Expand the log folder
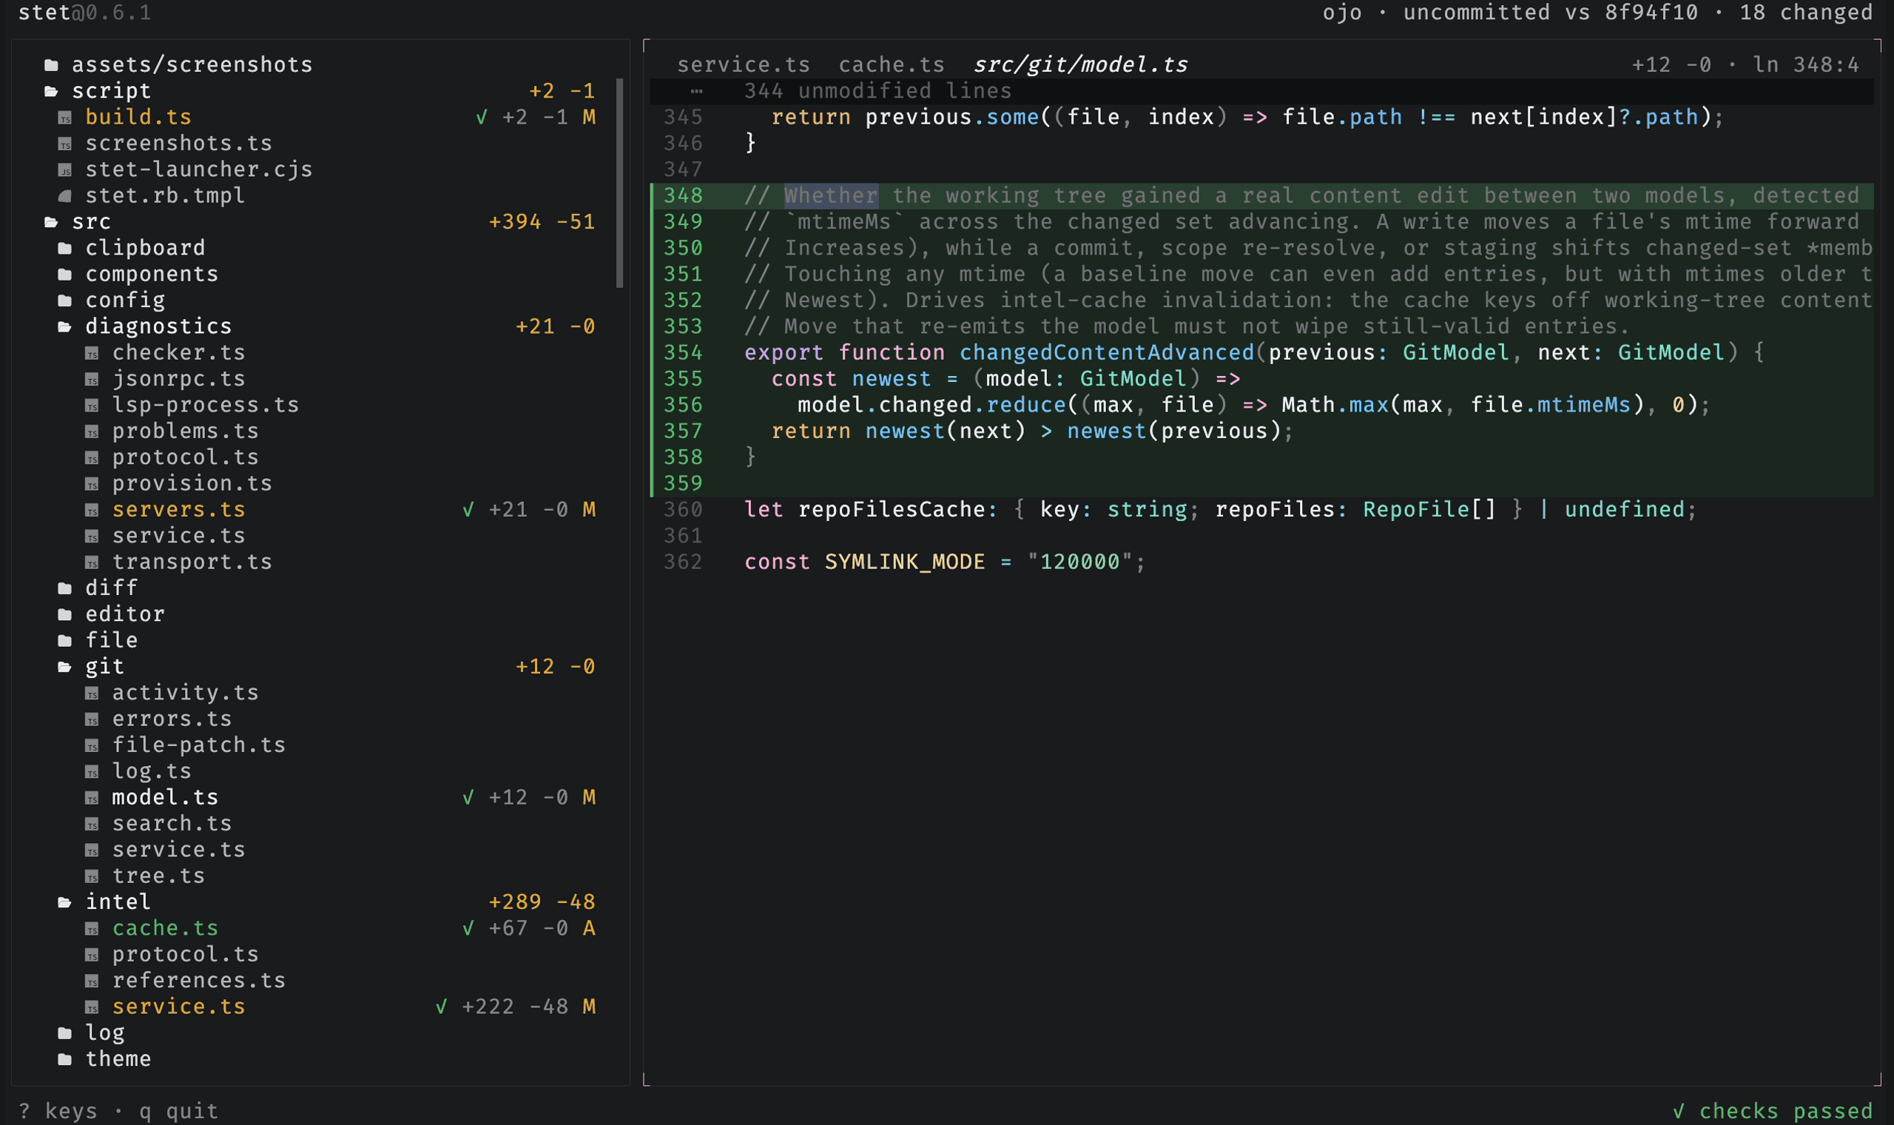1894x1125 pixels. tap(65, 1033)
